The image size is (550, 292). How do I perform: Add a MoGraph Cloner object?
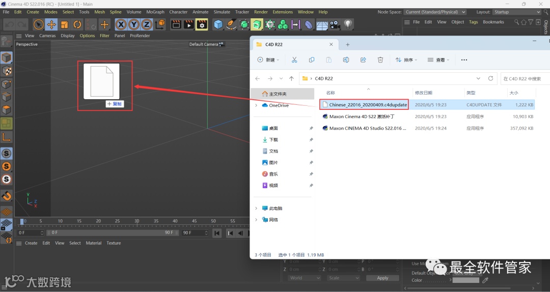[283, 24]
